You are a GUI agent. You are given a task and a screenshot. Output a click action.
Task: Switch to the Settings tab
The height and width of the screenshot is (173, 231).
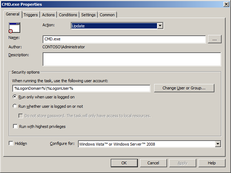88,15
